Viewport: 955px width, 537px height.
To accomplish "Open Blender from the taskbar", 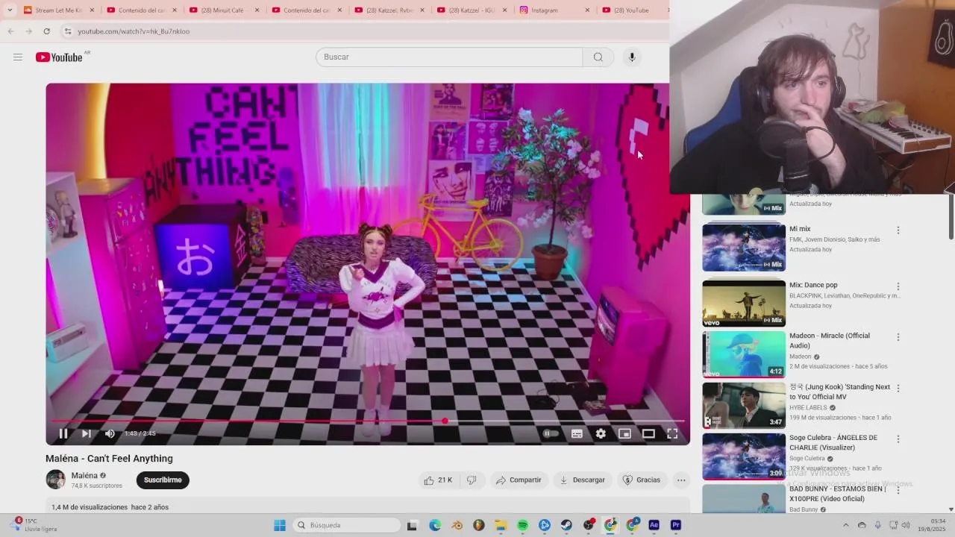I will click(457, 525).
